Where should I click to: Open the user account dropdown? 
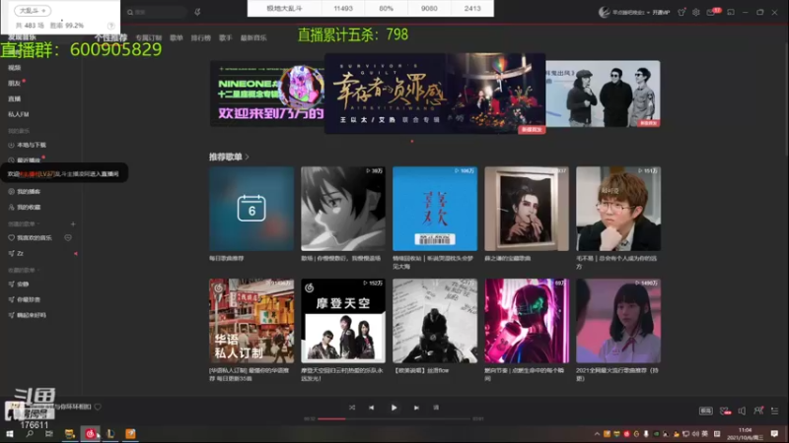(630, 13)
